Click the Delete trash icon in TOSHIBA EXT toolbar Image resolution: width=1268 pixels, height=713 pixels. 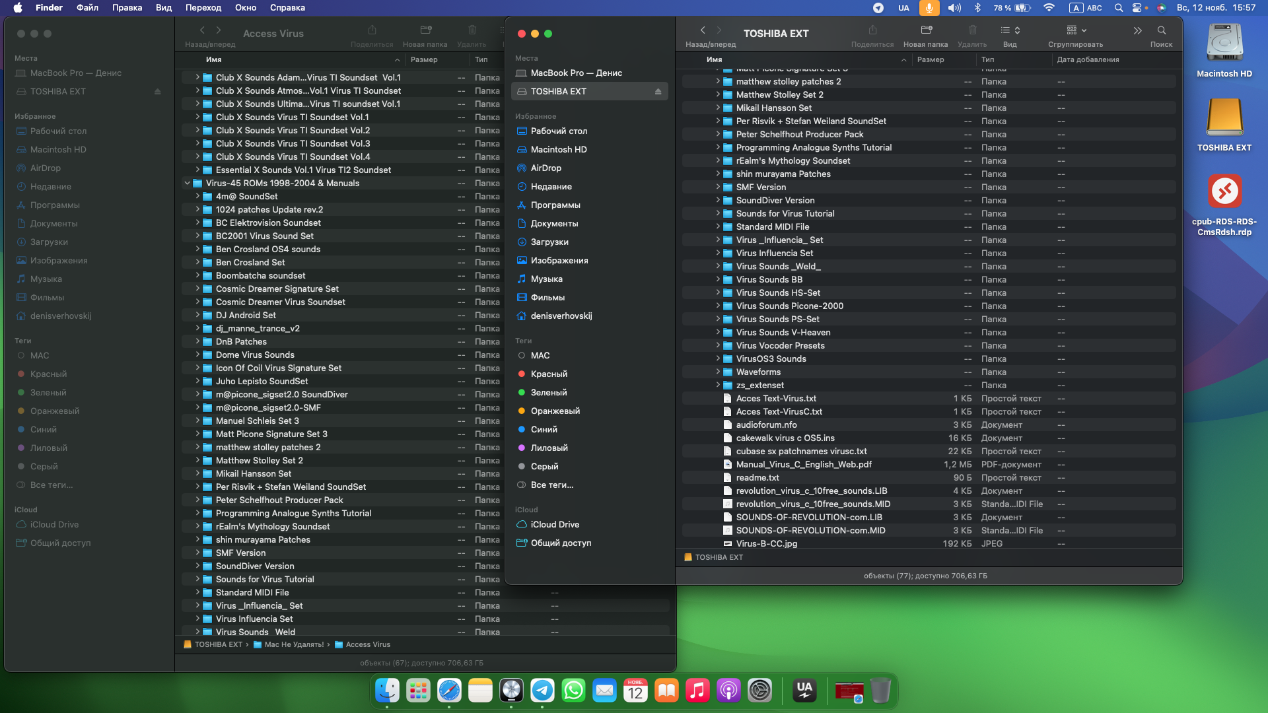point(972,30)
